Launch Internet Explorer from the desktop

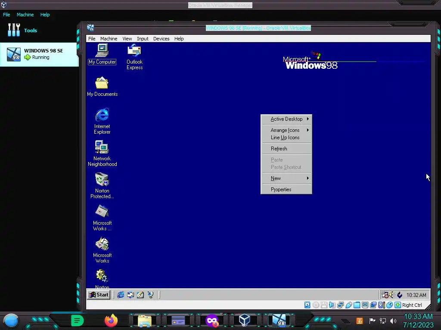(x=102, y=121)
